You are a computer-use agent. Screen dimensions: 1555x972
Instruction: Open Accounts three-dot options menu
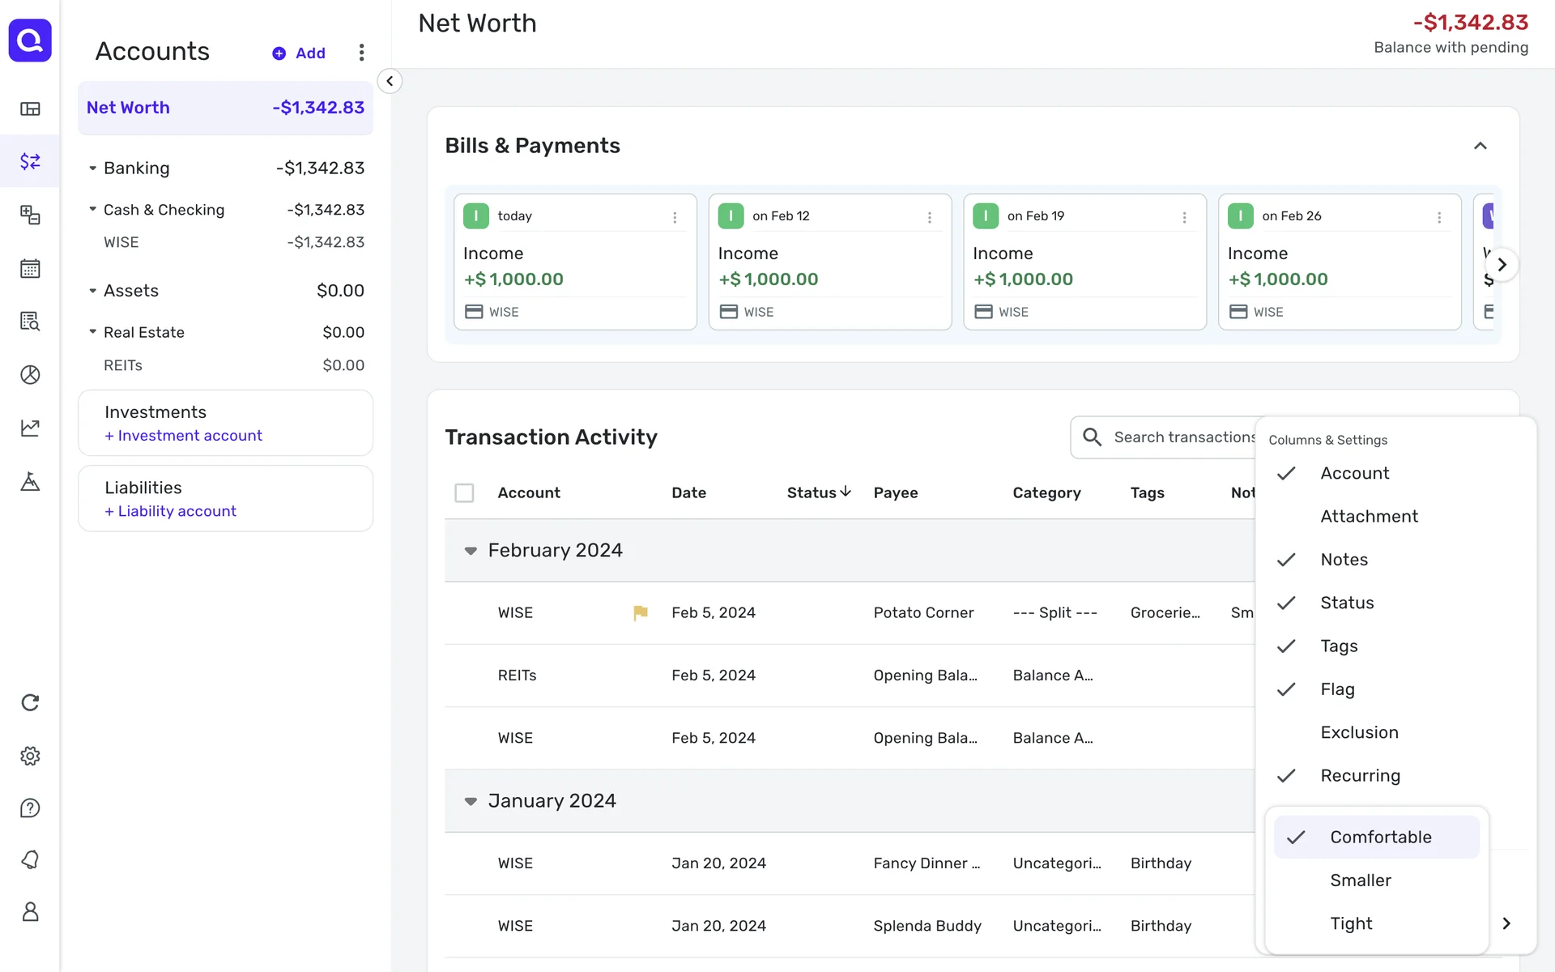[x=361, y=53]
